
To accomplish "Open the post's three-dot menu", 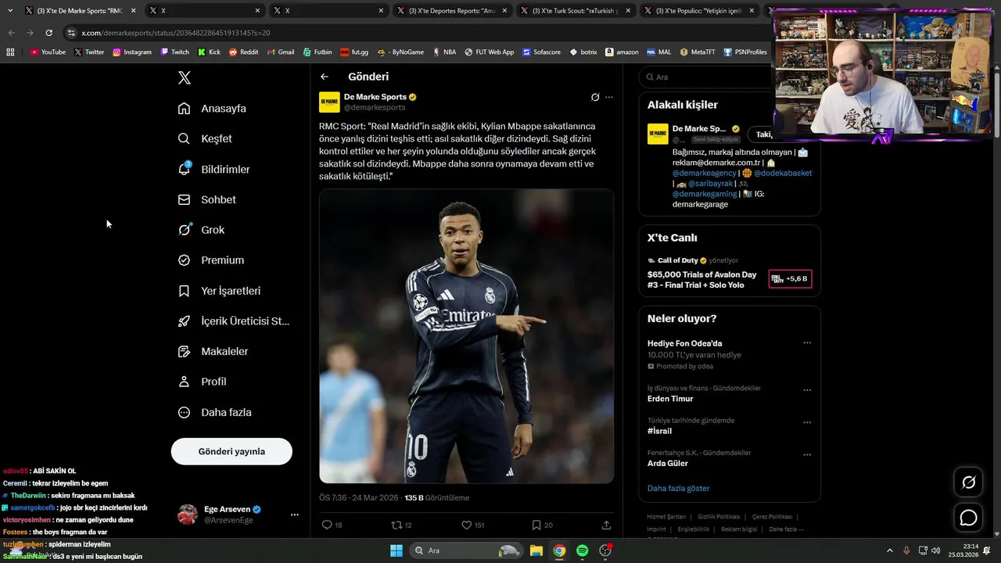I will (x=609, y=97).
